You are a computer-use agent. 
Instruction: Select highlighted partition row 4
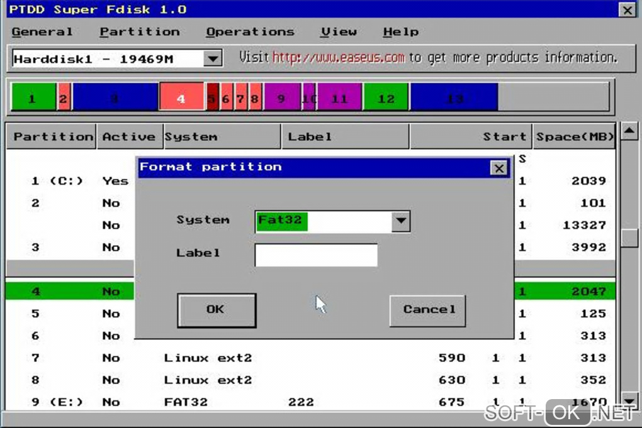(x=310, y=291)
